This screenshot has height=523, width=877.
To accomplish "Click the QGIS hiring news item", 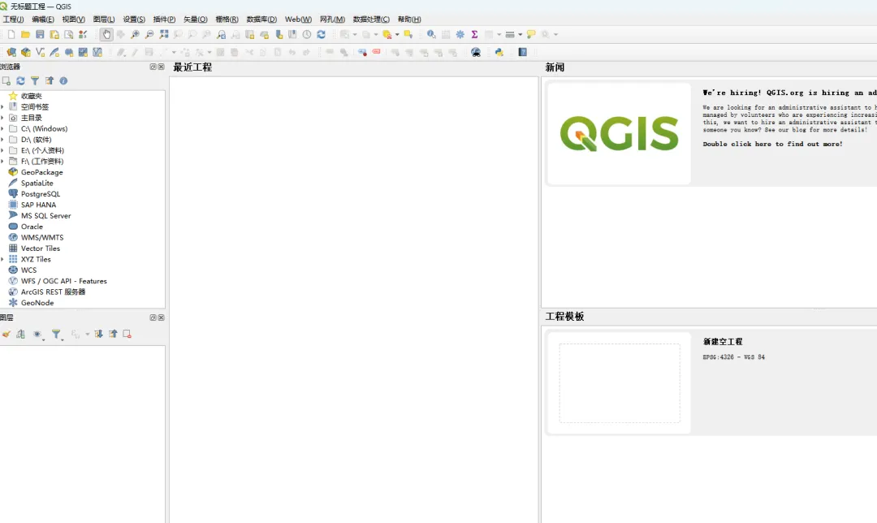I will click(711, 134).
